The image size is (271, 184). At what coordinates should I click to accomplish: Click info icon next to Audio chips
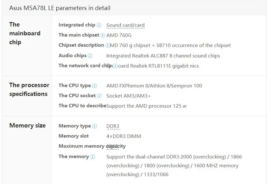pos(90,56)
